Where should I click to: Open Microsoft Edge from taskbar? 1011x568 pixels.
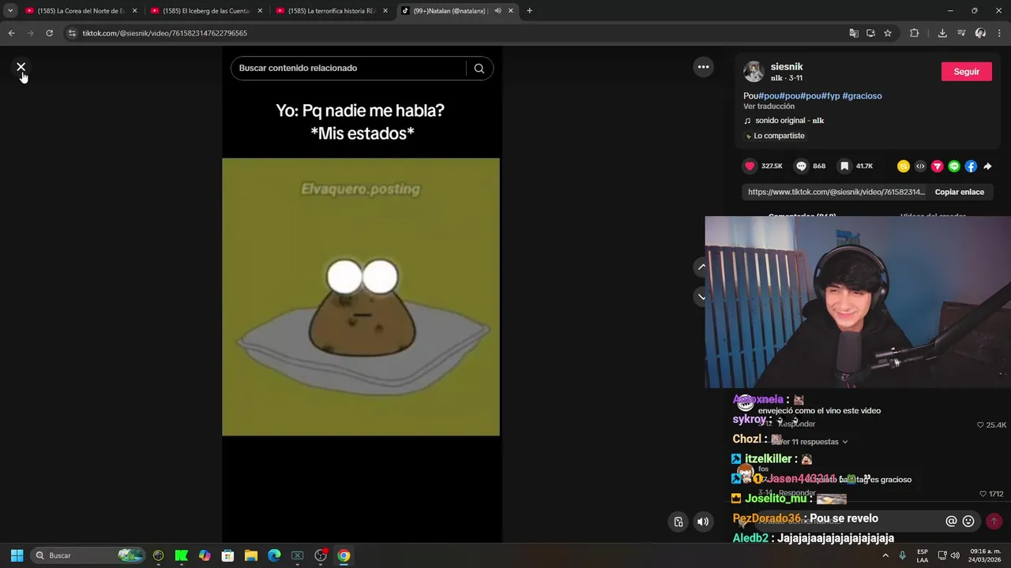[274, 555]
